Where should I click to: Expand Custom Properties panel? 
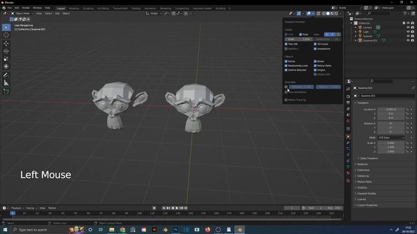point(367,205)
